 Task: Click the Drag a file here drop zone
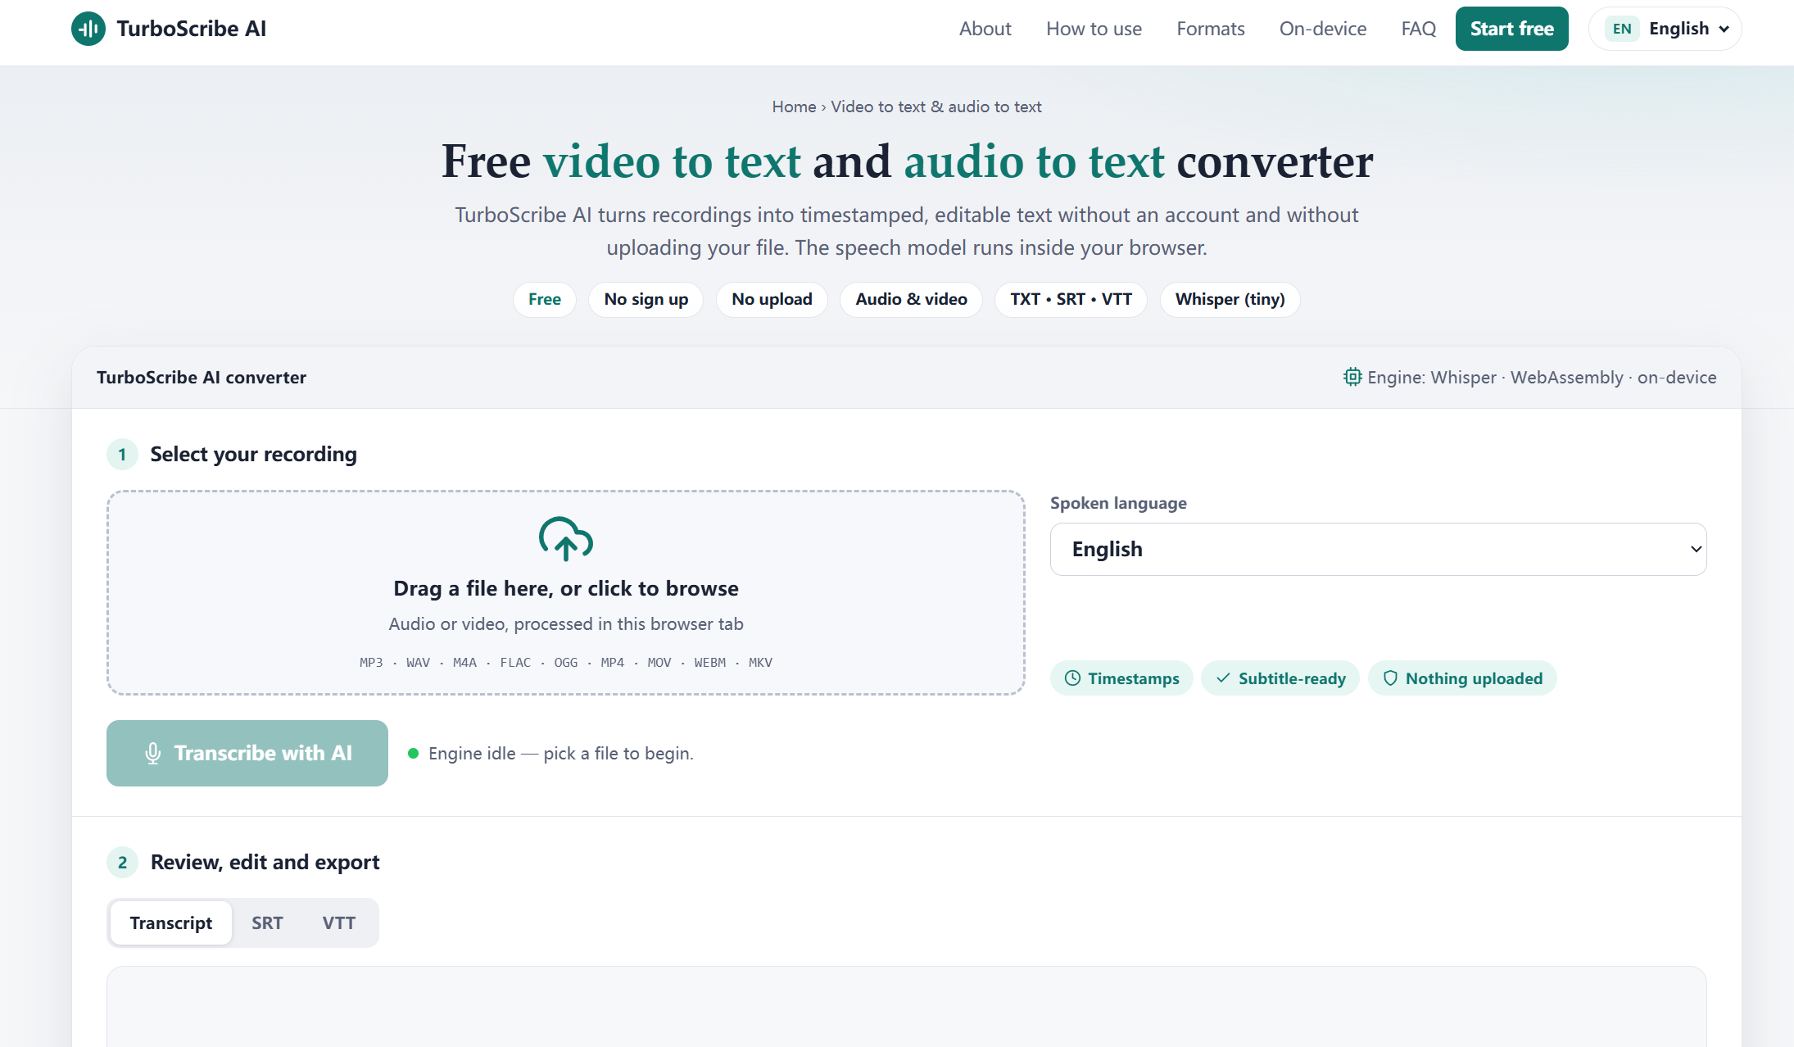point(566,593)
